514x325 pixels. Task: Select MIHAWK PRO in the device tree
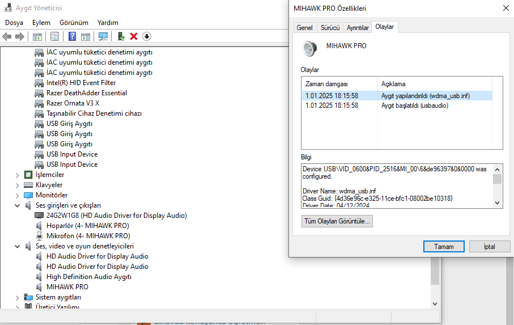pyautogui.click(x=67, y=287)
